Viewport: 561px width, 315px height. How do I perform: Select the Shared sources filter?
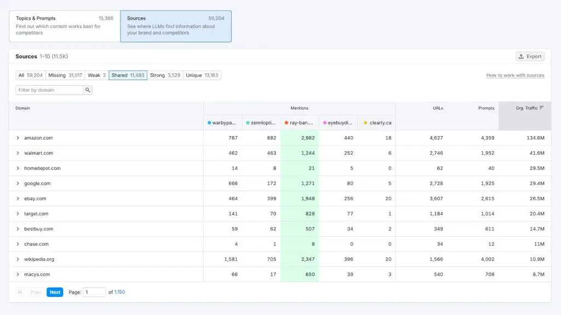click(x=128, y=75)
